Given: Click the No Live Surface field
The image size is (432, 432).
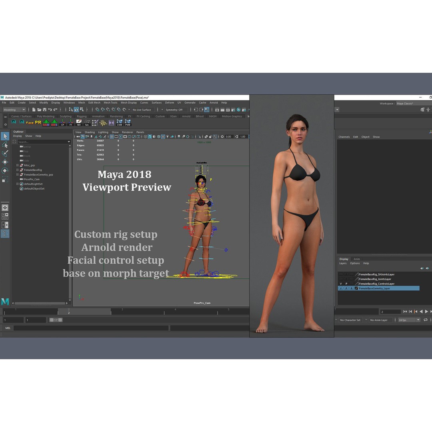Looking at the screenshot, I should point(142,110).
